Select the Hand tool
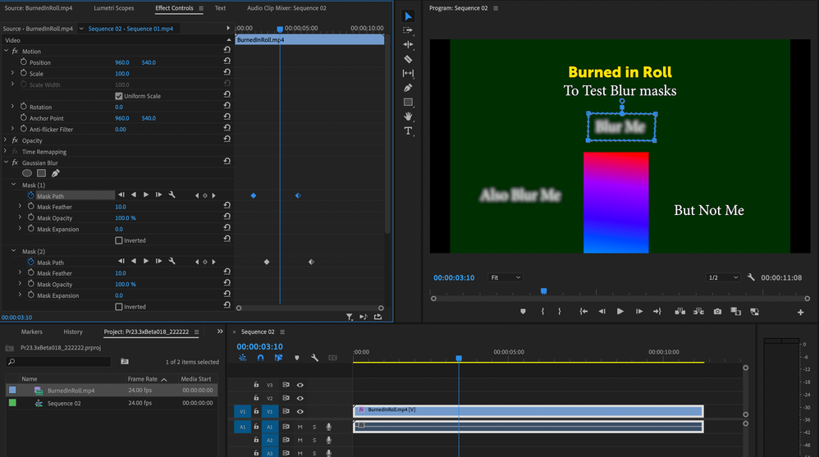 [x=408, y=117]
